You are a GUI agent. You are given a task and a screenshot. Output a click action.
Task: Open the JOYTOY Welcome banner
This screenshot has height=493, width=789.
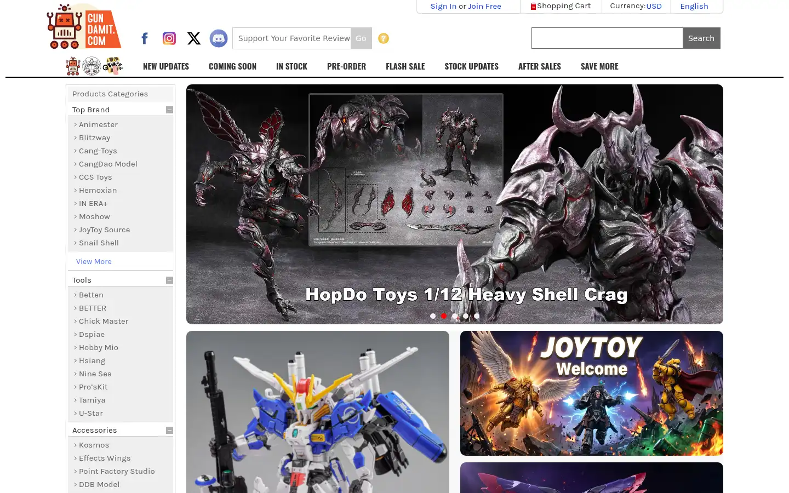[x=592, y=393]
